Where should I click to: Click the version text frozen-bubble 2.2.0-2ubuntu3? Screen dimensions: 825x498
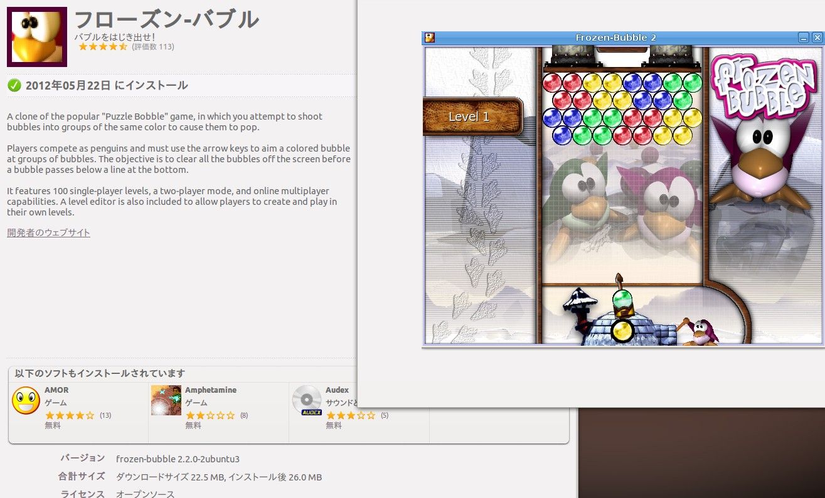tap(178, 459)
